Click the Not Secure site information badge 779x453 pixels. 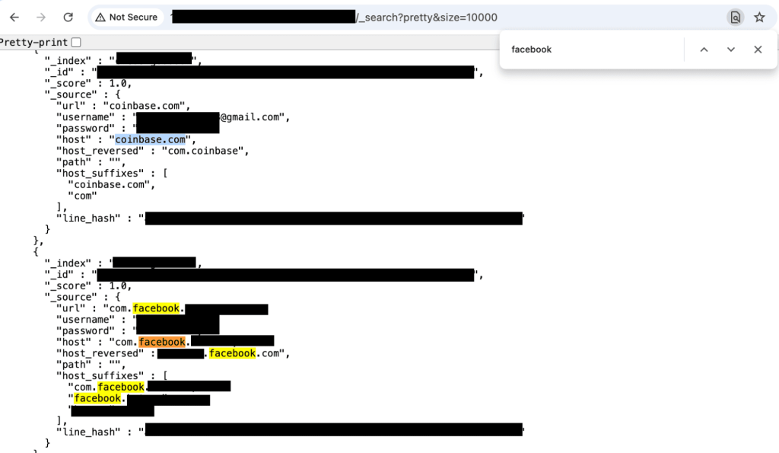(x=126, y=16)
